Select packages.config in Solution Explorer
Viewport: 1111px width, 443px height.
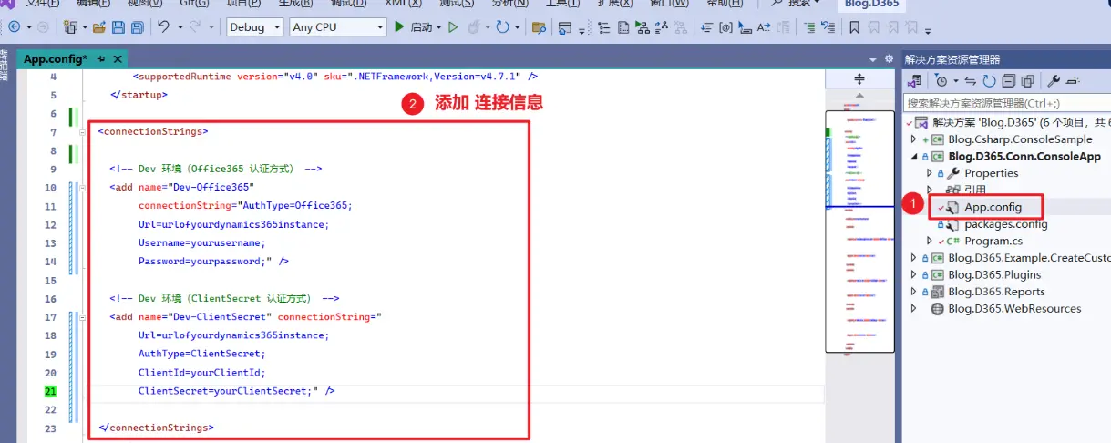1005,224
